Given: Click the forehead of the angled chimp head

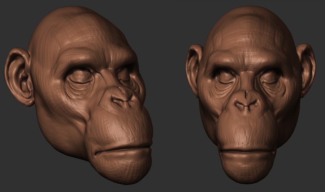Looking at the screenshot, I should point(79,36).
